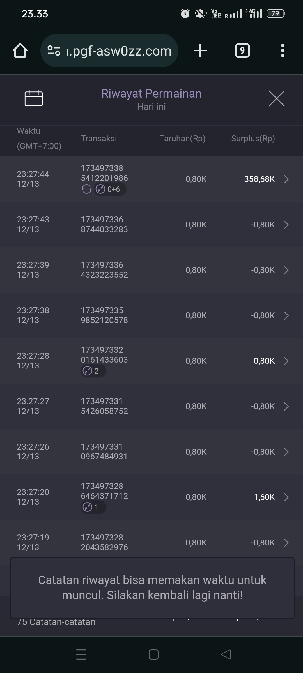
Task: Expand details for the 23:27:43 transaction
Action: pos(286,225)
